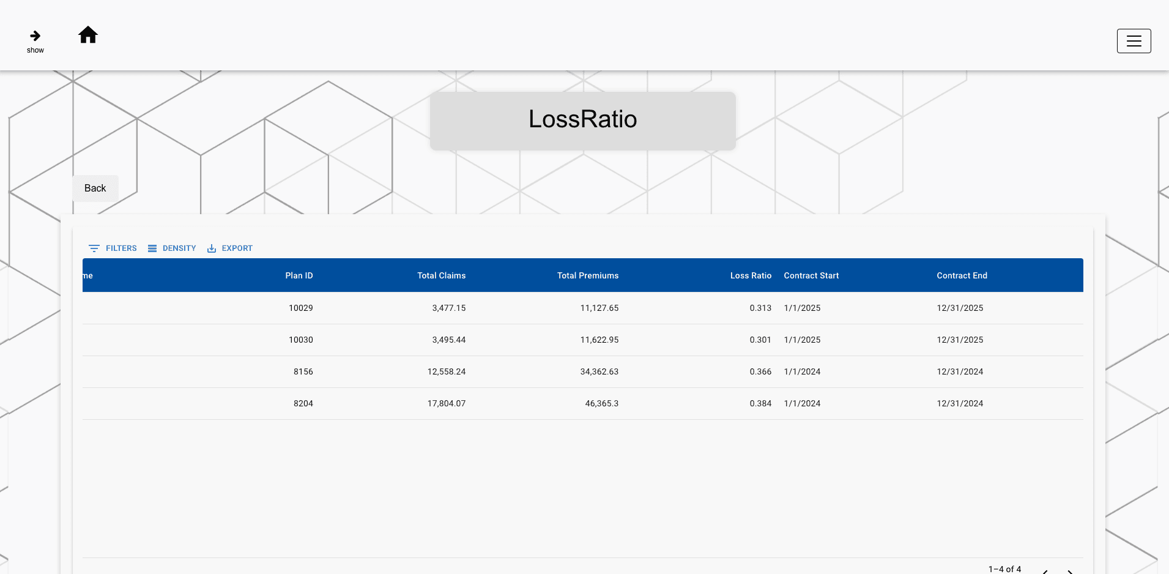
Task: Open the Export options menu
Action: coord(230,248)
